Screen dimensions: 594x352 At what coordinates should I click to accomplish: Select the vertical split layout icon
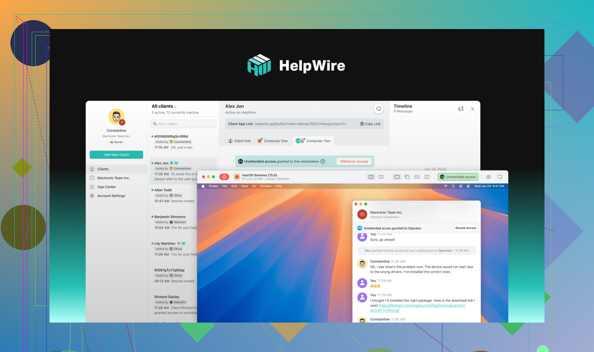click(427, 177)
